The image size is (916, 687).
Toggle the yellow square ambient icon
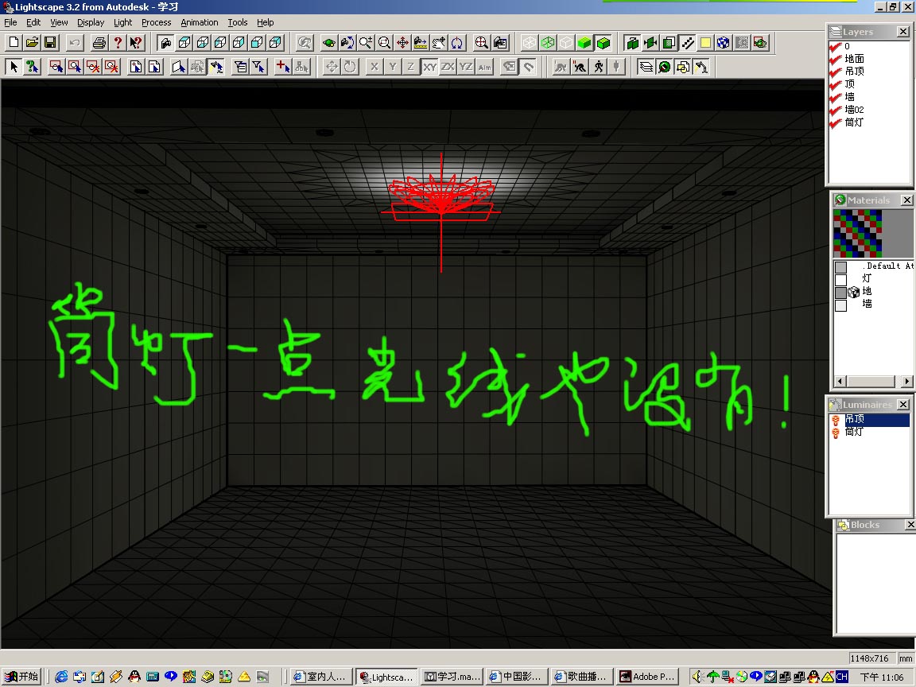706,43
